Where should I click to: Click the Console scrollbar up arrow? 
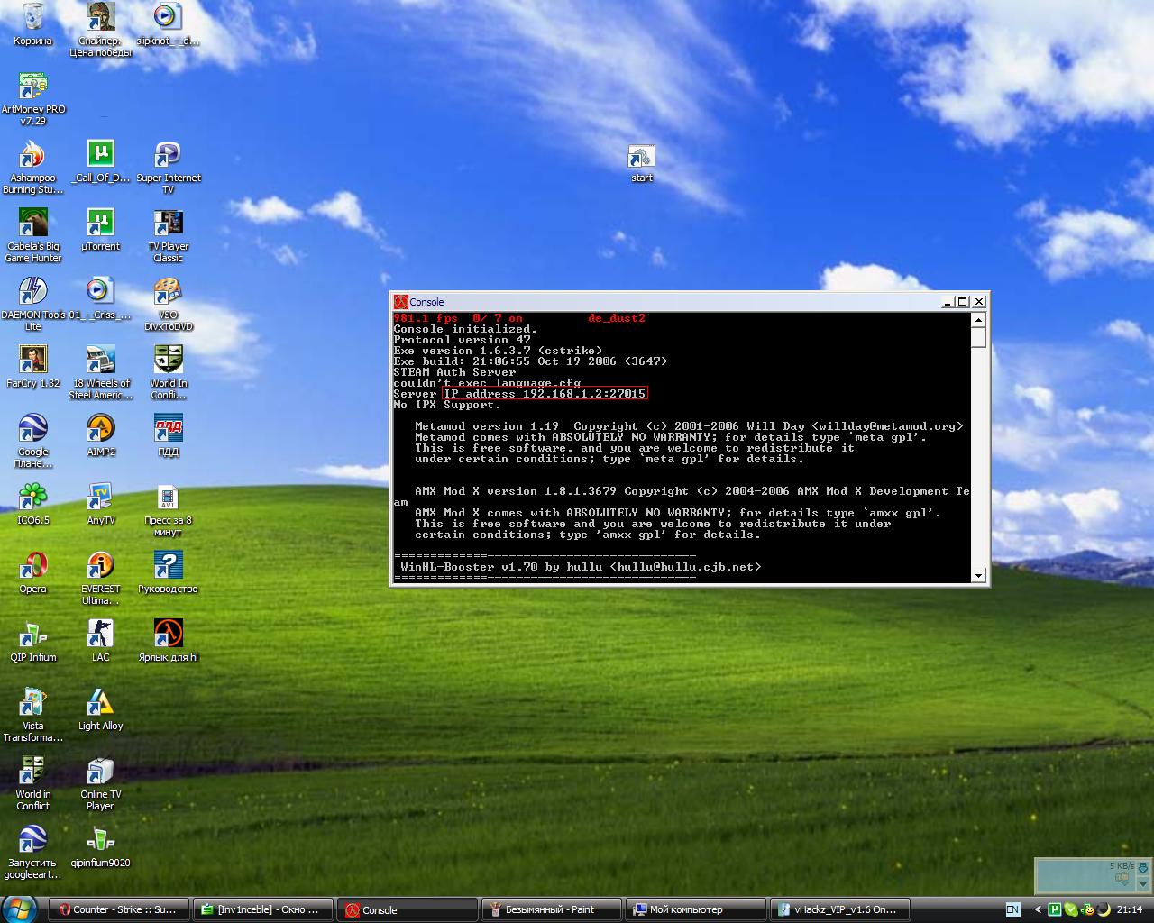point(978,319)
